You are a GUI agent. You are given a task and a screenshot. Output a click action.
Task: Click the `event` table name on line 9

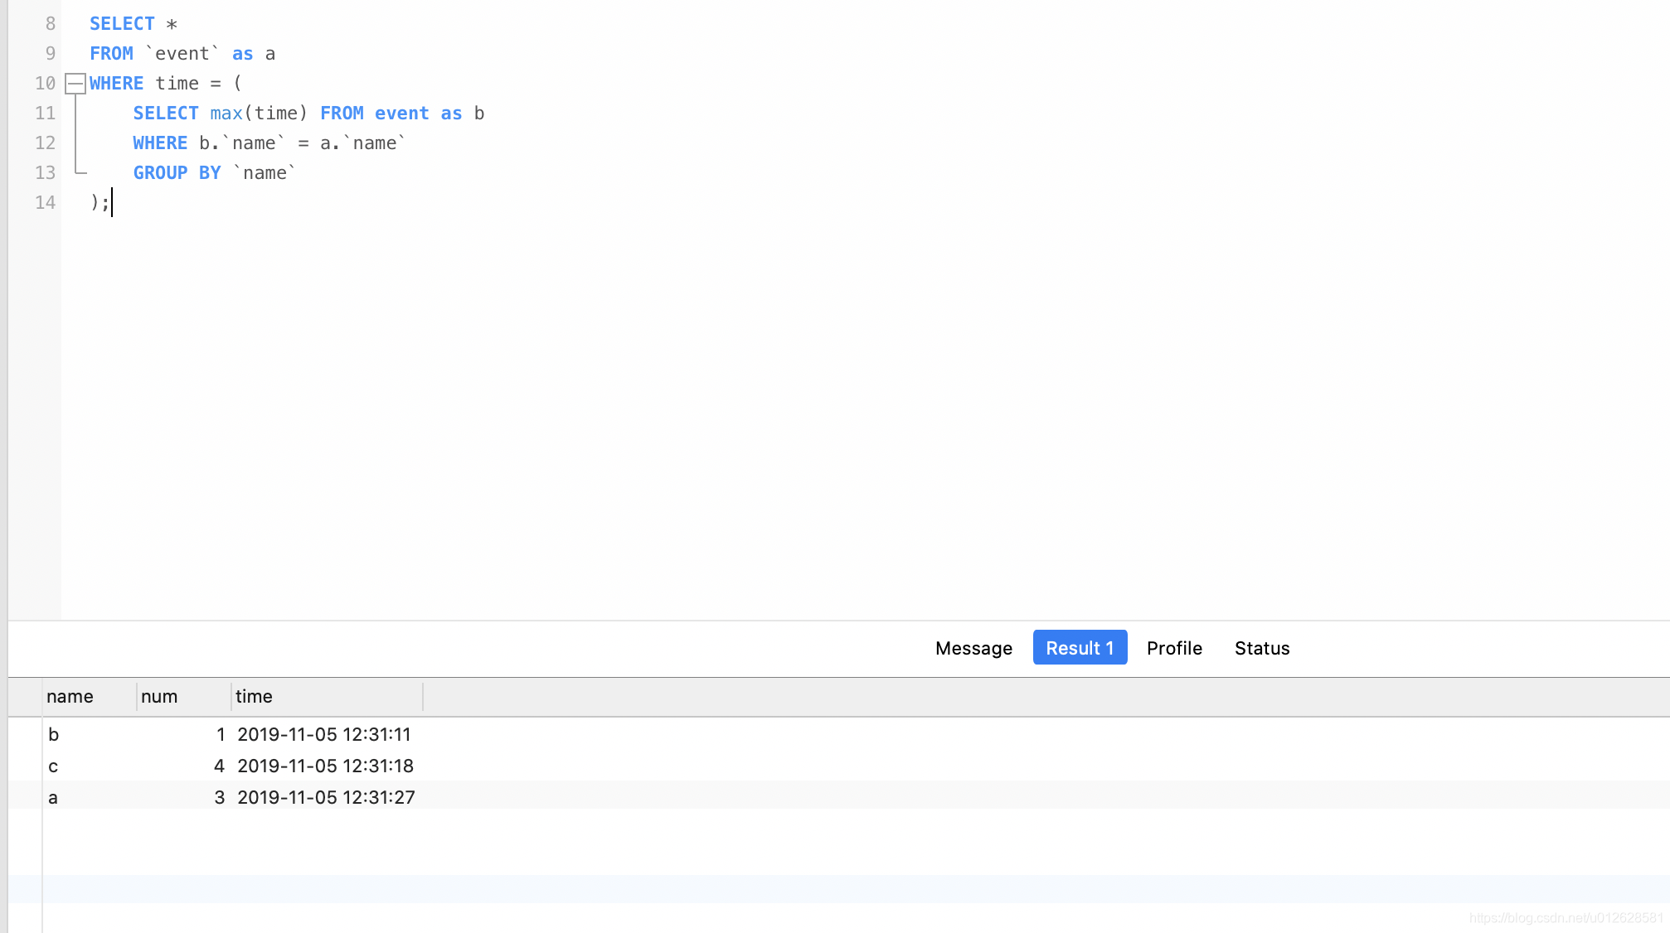click(x=182, y=54)
